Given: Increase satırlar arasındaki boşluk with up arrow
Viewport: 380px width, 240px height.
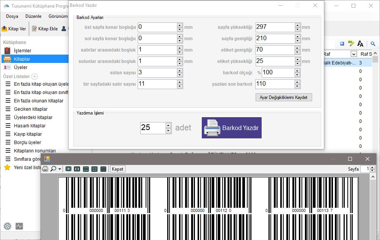Looking at the screenshot, I should pyautogui.click(x=180, y=48).
